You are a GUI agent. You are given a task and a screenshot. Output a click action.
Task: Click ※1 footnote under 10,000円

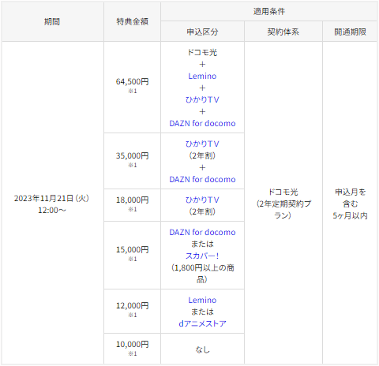(132, 353)
